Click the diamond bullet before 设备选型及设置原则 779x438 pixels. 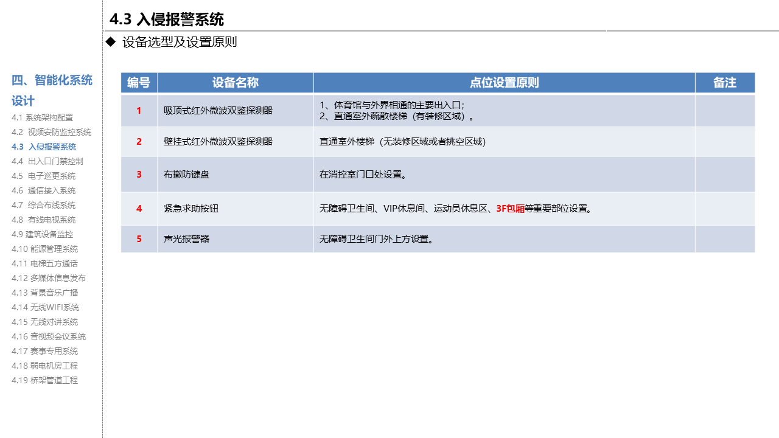(x=110, y=42)
